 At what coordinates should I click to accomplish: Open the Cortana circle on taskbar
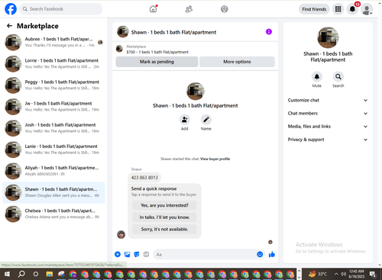point(36,274)
